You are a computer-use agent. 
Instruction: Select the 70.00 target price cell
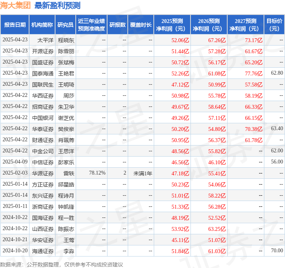(x=277, y=251)
